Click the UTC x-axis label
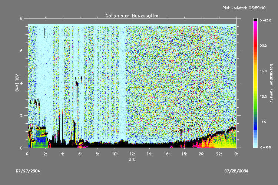The width and height of the screenshot is (278, 185). (x=132, y=159)
